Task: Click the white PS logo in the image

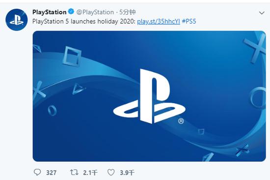Action: pyautogui.click(x=149, y=96)
